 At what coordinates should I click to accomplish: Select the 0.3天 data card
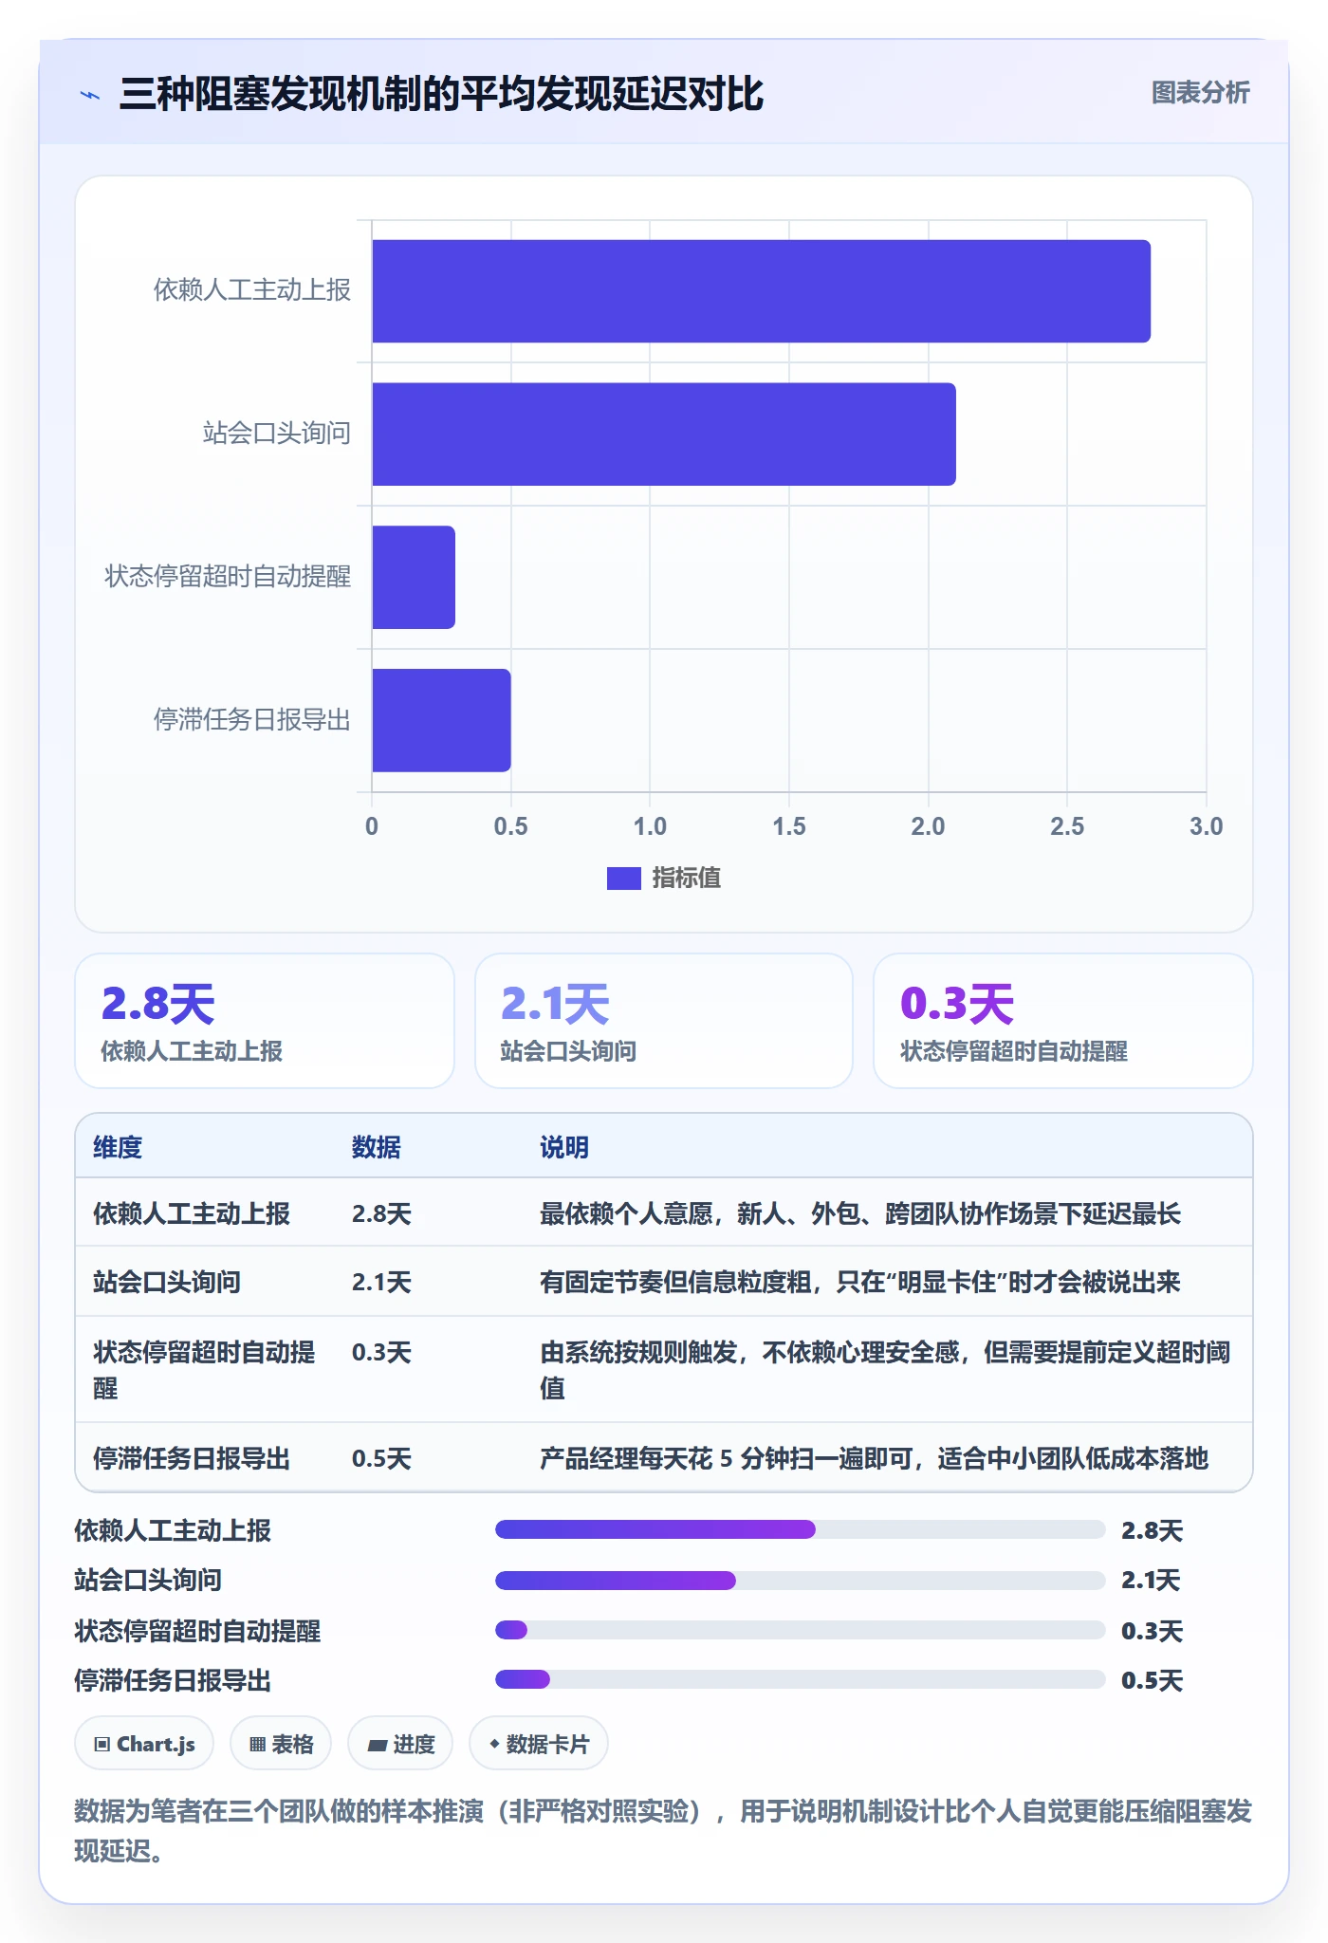click(x=1063, y=1021)
